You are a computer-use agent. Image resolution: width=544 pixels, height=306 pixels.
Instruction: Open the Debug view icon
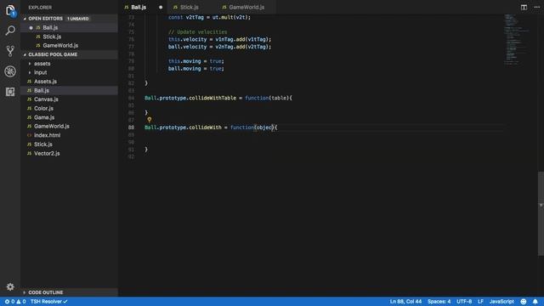point(10,71)
